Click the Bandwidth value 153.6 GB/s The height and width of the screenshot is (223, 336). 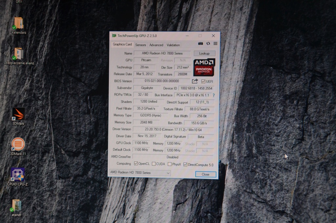point(199,123)
